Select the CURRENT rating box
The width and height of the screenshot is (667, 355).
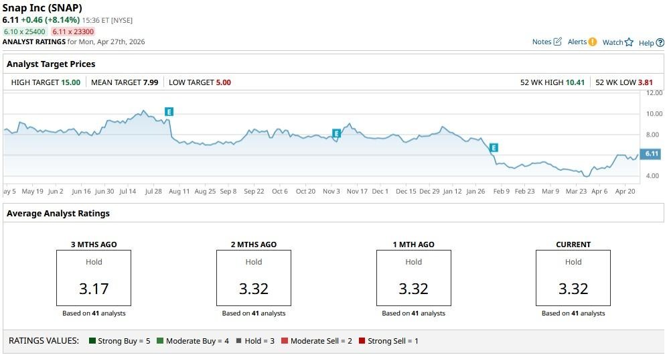573,278
